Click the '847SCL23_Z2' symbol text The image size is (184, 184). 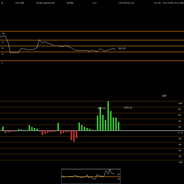tap(126, 3)
